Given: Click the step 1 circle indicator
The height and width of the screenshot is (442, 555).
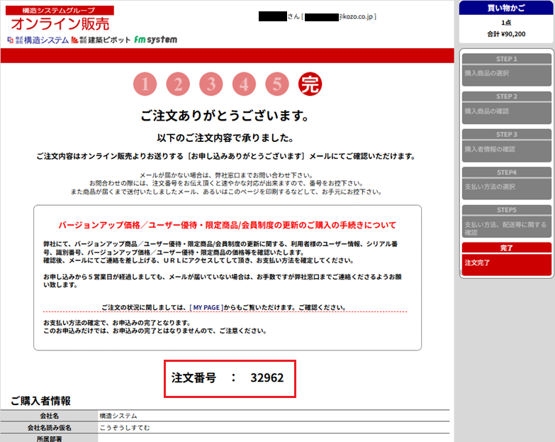Looking at the screenshot, I should pos(145,85).
